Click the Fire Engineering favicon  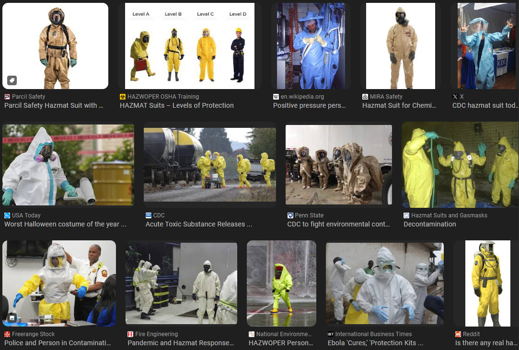click(130, 334)
